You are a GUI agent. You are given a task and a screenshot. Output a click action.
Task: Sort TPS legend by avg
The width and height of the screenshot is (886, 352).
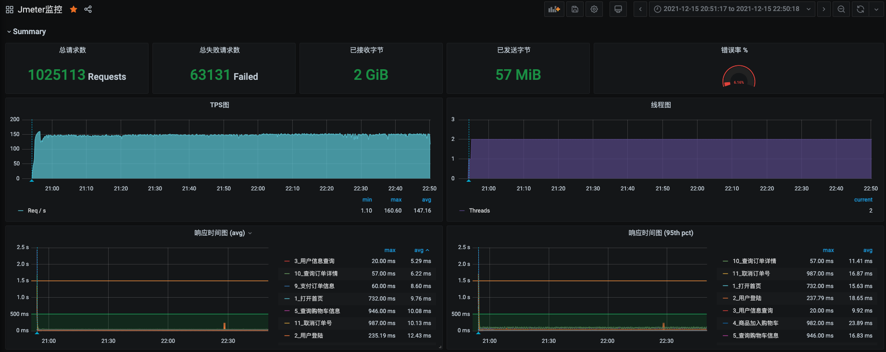click(x=426, y=200)
